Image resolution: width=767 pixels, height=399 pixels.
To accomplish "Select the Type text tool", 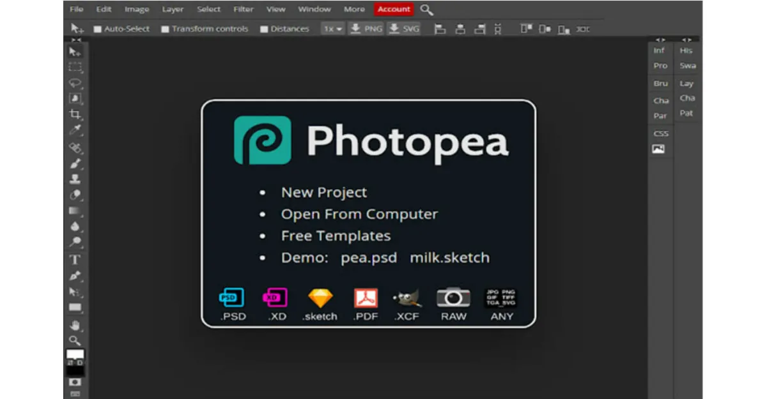I will pyautogui.click(x=75, y=260).
